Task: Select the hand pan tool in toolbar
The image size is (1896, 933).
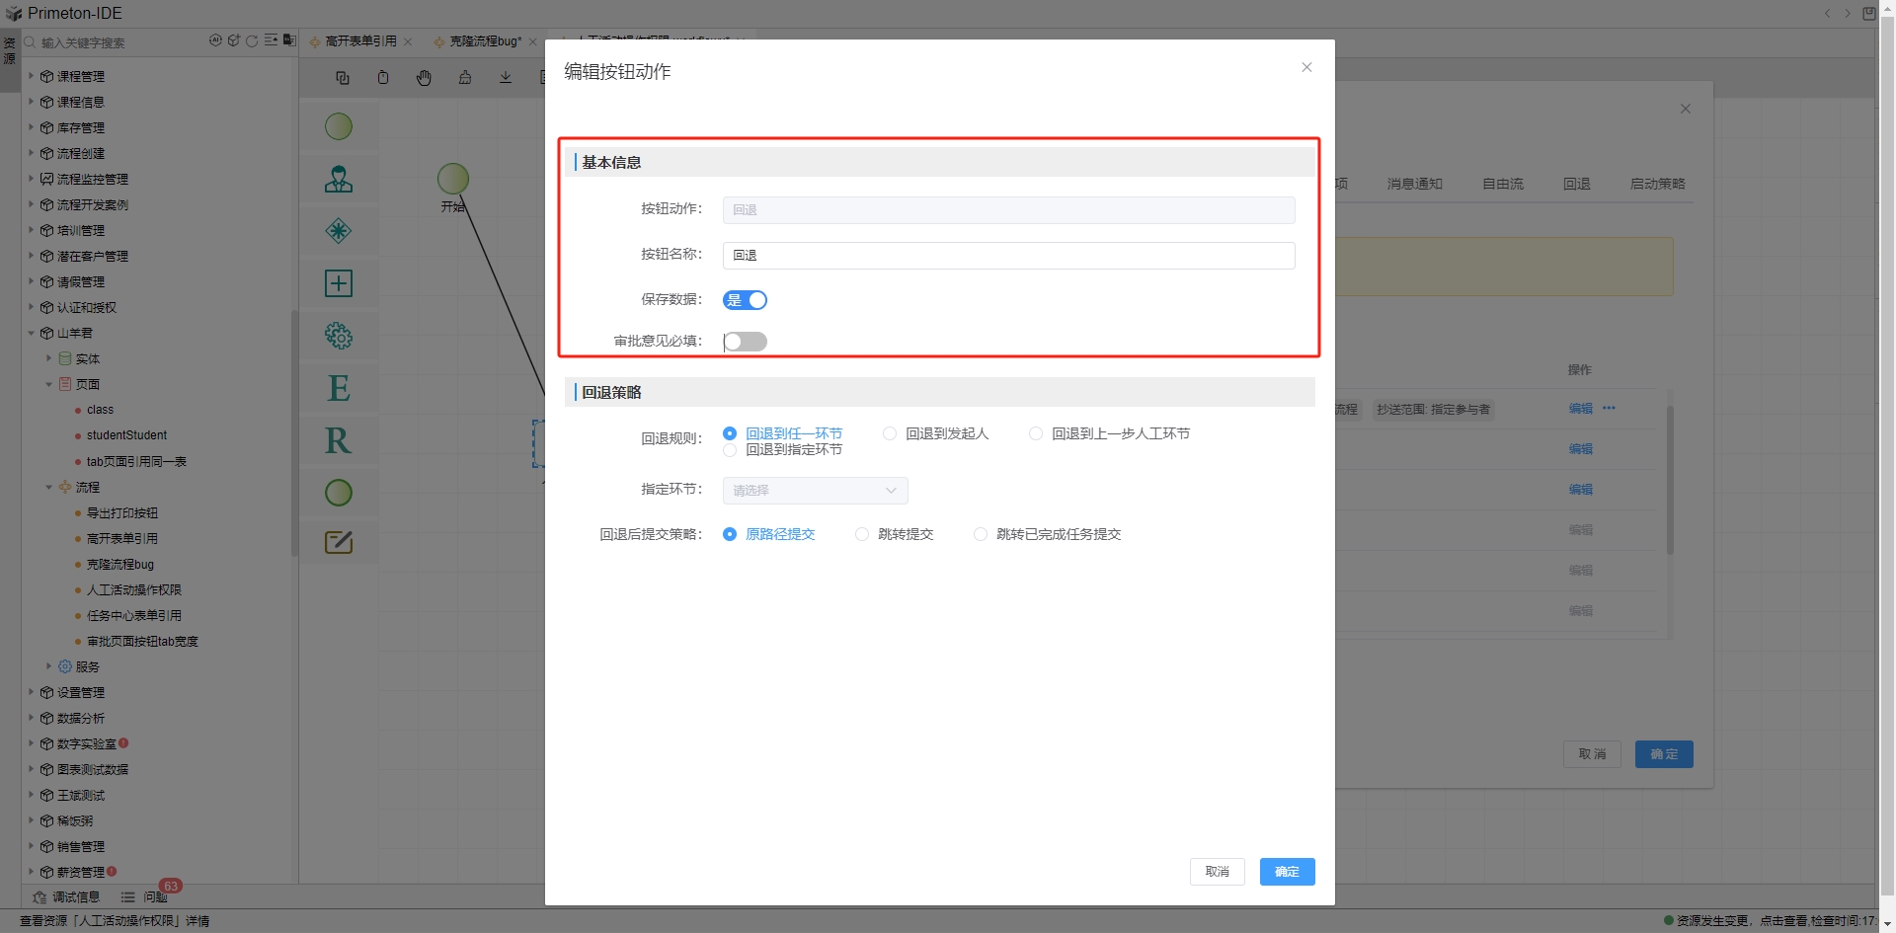Action: point(424,78)
